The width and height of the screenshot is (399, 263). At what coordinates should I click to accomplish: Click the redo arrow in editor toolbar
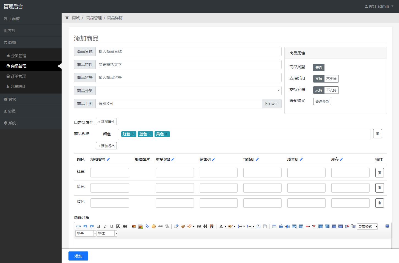[92, 226]
